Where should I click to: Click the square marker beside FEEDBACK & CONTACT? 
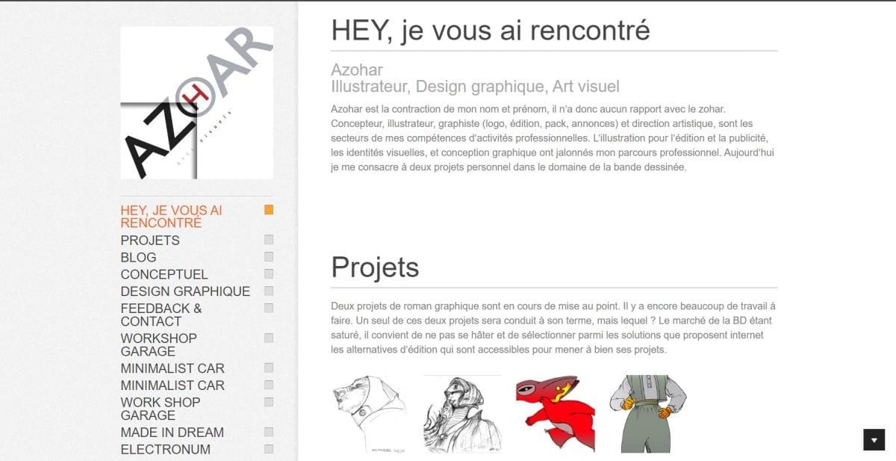click(267, 308)
